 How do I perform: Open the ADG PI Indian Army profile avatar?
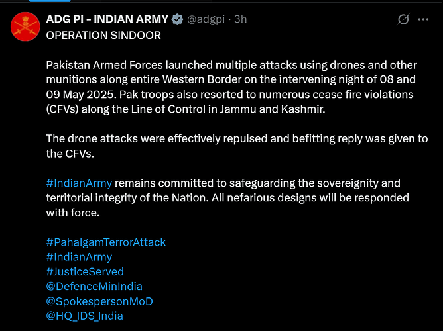pos(25,26)
